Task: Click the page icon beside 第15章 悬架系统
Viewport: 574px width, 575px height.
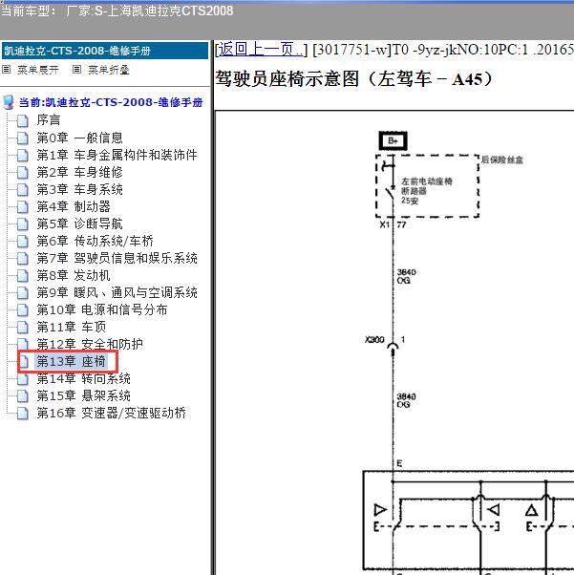Action: (23, 396)
